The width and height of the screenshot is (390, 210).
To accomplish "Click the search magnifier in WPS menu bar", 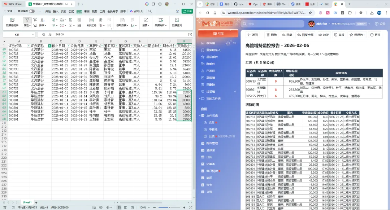I will 150,11.
